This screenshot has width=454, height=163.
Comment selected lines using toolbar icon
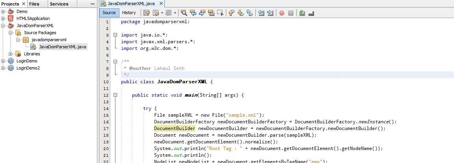302,13
